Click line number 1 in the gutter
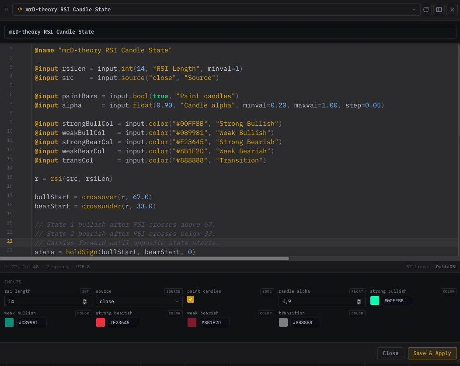This screenshot has height=366, width=460. click(11, 48)
